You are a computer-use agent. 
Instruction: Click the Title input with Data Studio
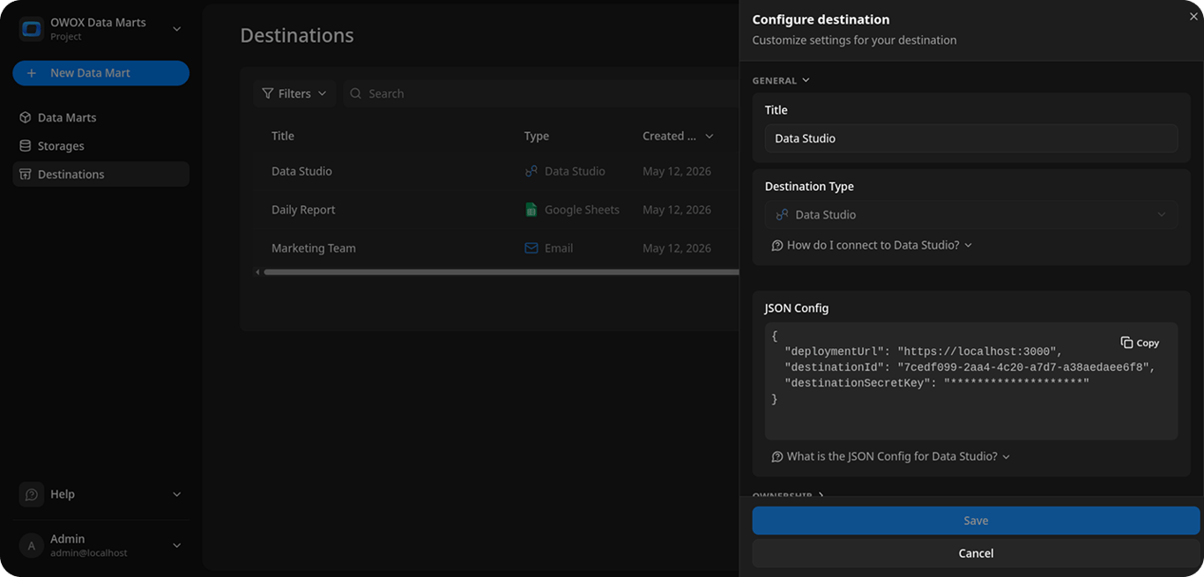pos(971,138)
